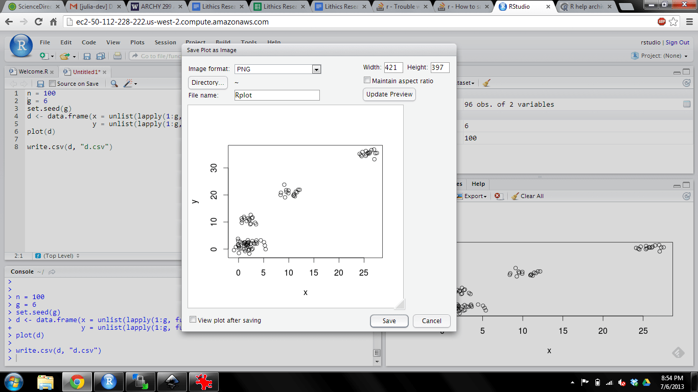
Task: Open the Edit menu
Action: (x=66, y=42)
